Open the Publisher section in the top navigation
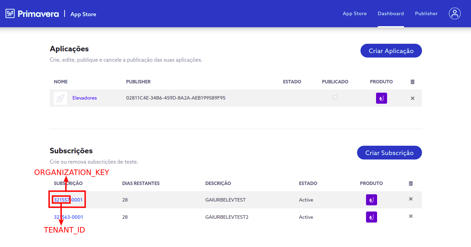471x247 pixels. (426, 13)
